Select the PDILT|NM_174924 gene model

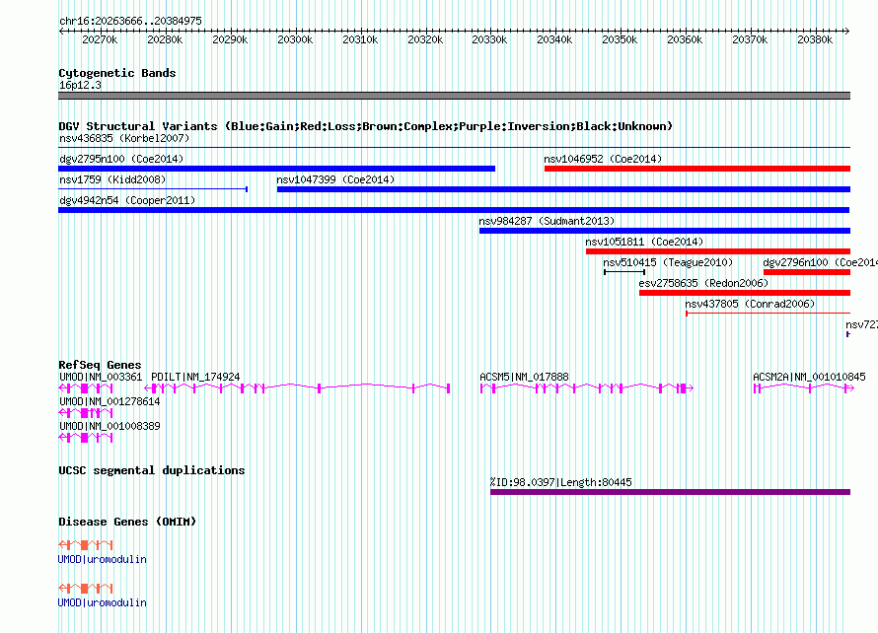coord(297,387)
